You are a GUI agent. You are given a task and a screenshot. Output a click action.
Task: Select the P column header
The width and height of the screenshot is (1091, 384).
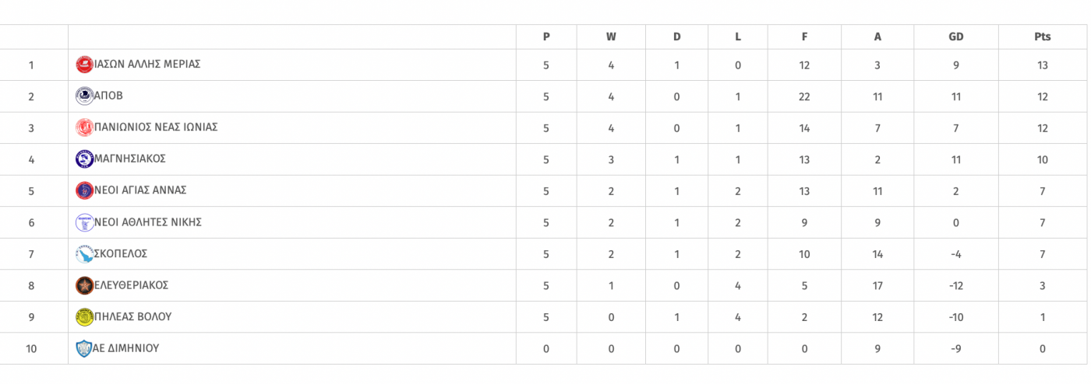click(x=546, y=37)
